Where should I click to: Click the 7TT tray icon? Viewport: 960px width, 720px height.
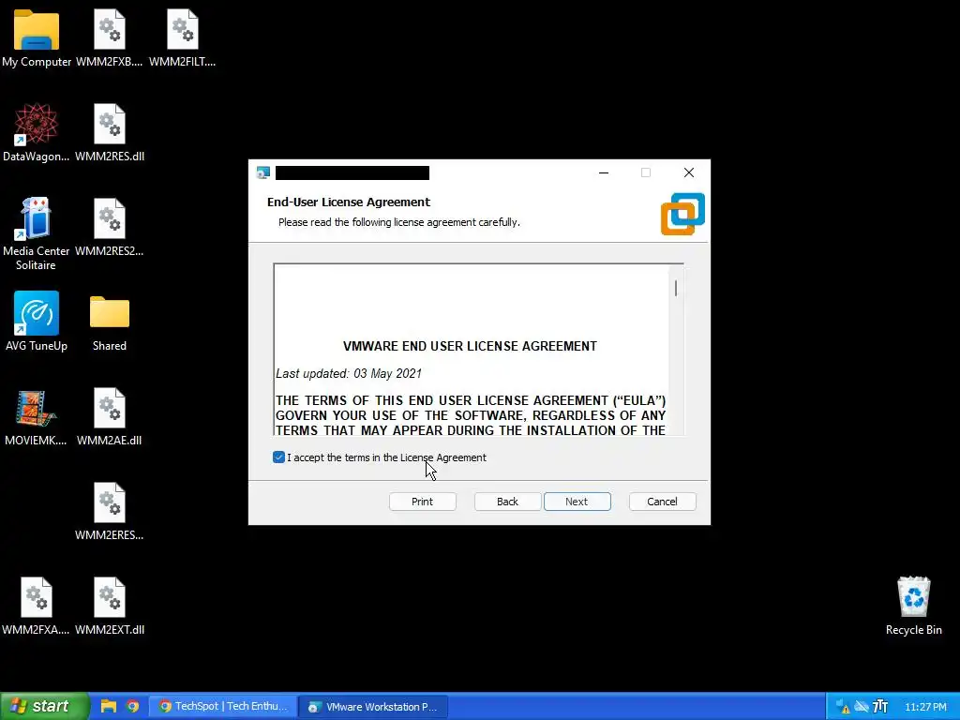pos(880,707)
